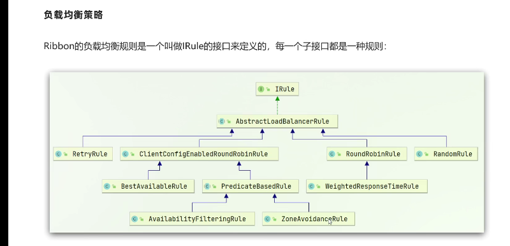Screen dimensions: 510x246
Task: Click the class icon beside AvailabilityFilteringRule
Action: 135,219
